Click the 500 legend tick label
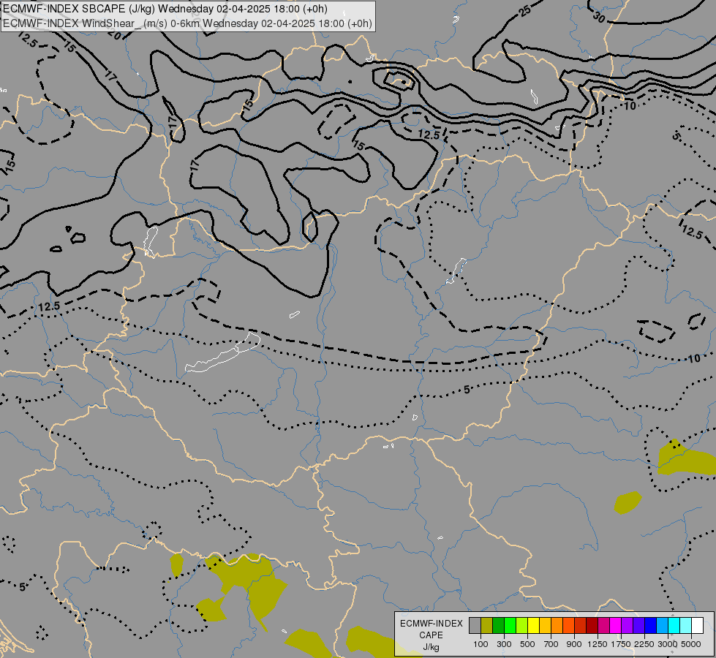 tap(527, 644)
